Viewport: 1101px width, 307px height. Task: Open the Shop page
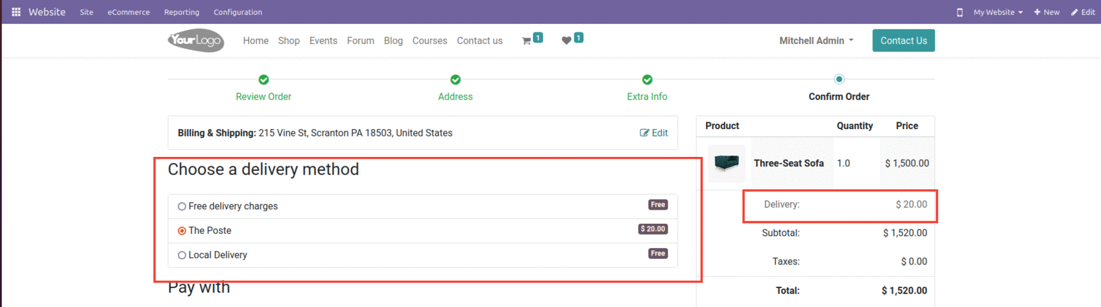pos(289,41)
